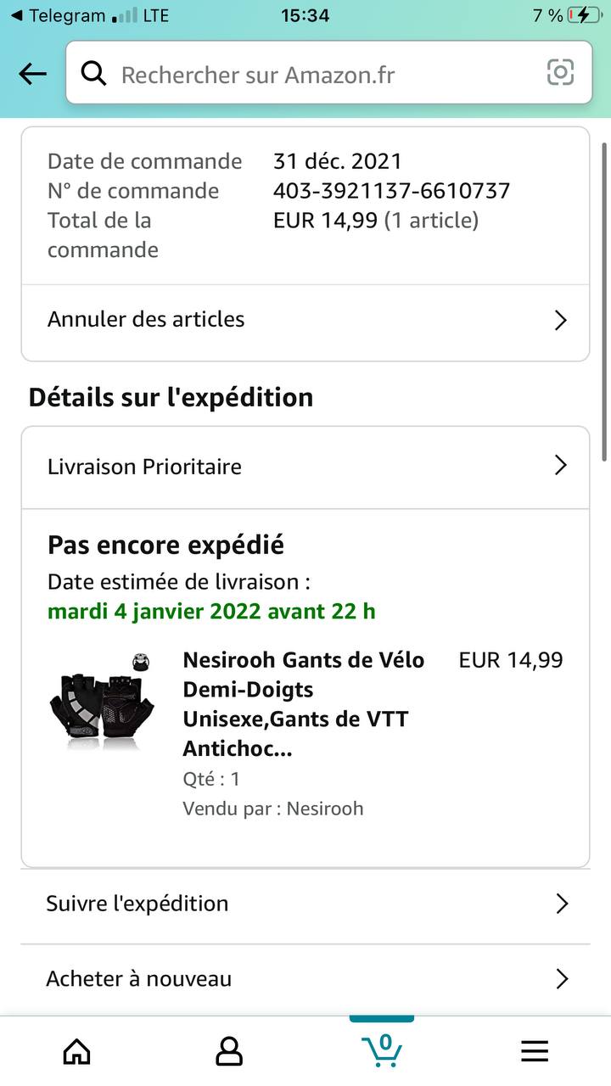Tap the search magnifier icon

click(x=94, y=74)
